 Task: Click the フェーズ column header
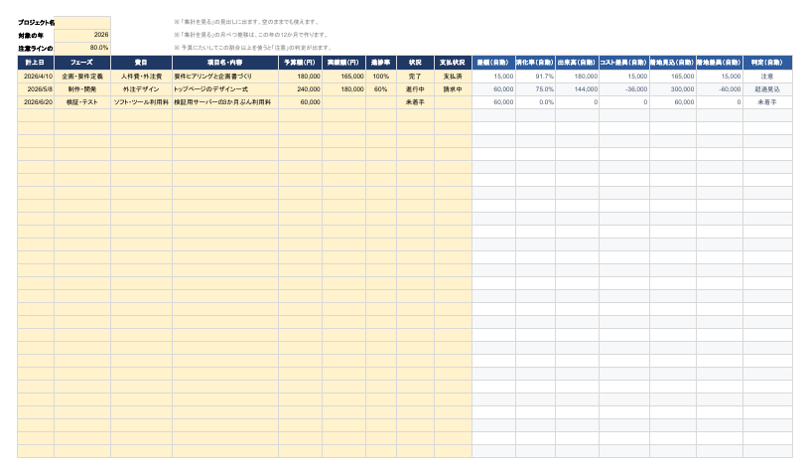pos(82,63)
